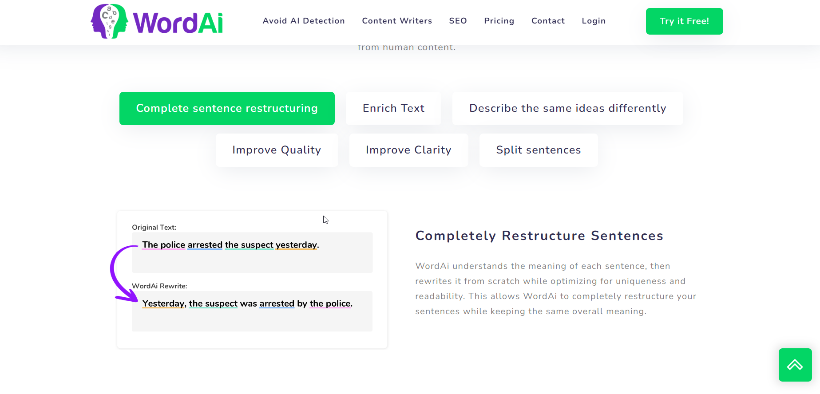Click the Original Text example box
This screenshot has width=820, height=394.
(x=252, y=252)
